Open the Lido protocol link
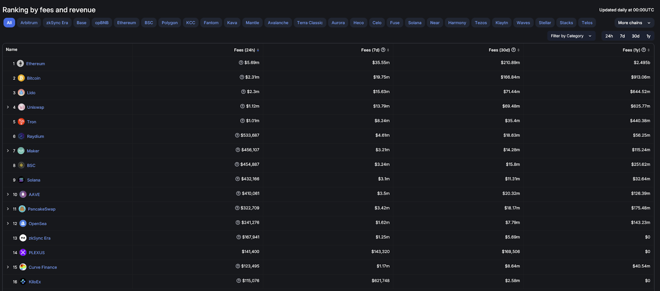 tap(31, 93)
